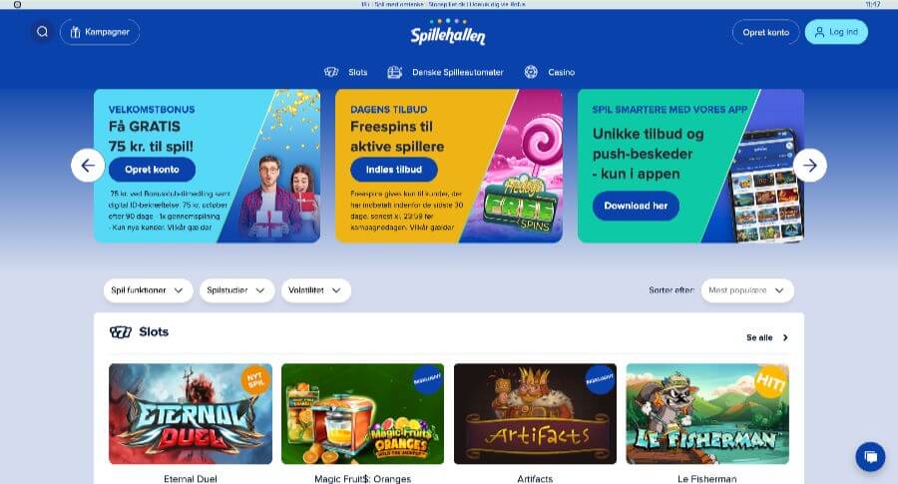Expand the Spil funktioner filter
898x484 pixels.
coord(148,290)
